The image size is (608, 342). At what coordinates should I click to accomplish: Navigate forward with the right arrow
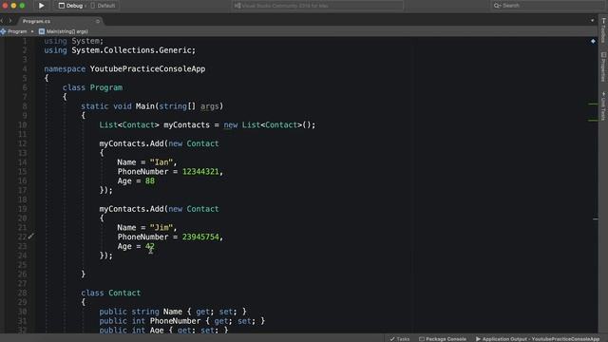[x=10, y=21]
